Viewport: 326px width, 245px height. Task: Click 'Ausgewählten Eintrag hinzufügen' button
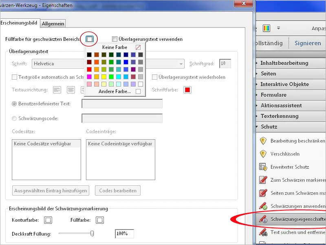click(x=51, y=191)
